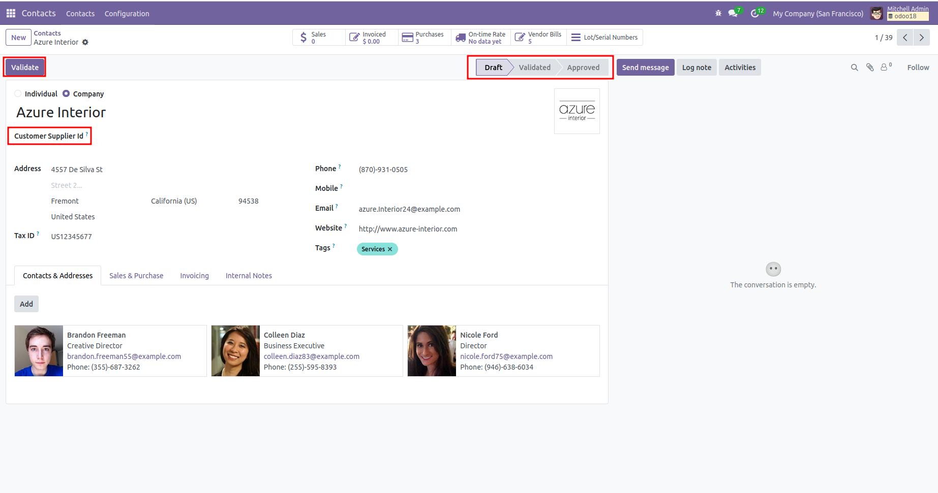The width and height of the screenshot is (938, 493).
Task: Click the Activities button
Action: coord(740,68)
